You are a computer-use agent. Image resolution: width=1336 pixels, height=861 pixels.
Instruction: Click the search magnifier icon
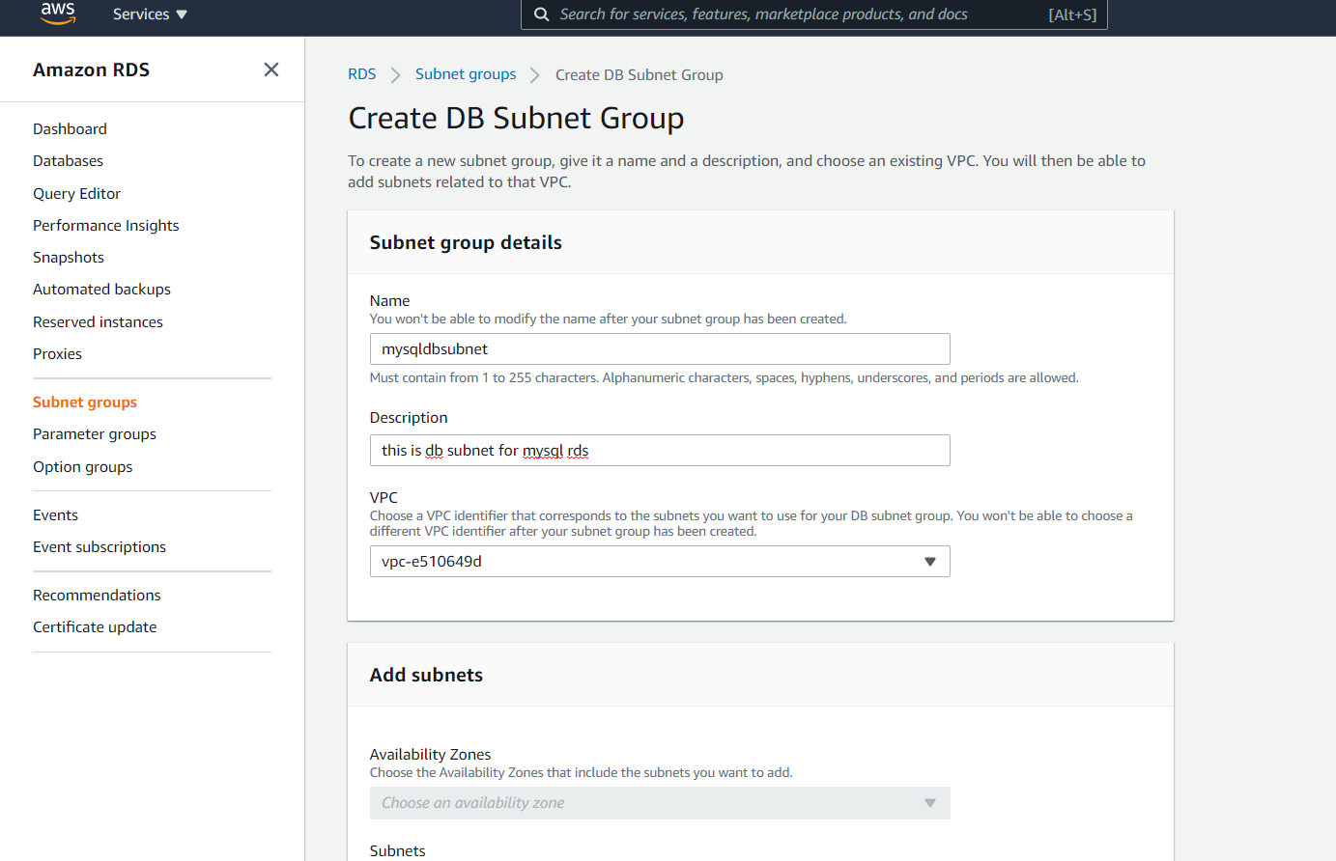click(x=542, y=14)
